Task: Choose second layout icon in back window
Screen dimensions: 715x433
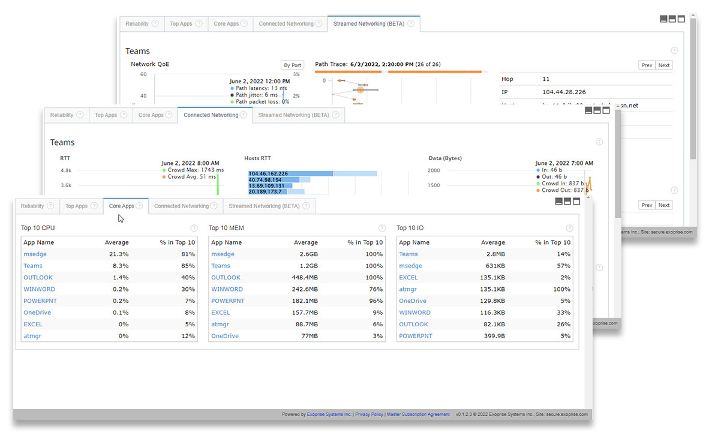Action: pos(672,19)
